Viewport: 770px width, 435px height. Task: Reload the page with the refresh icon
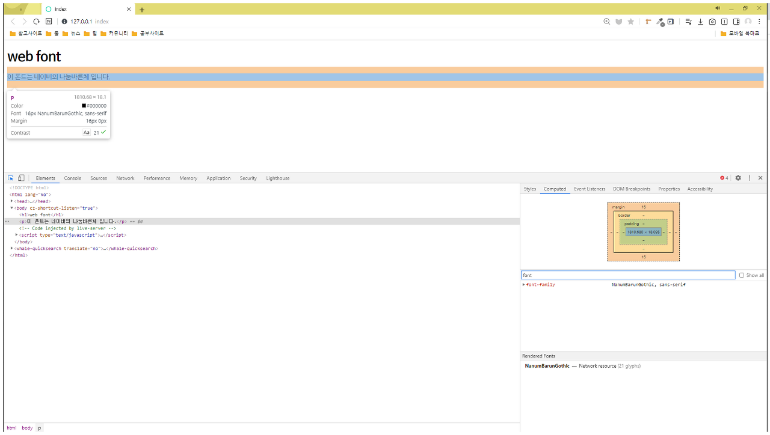point(36,22)
